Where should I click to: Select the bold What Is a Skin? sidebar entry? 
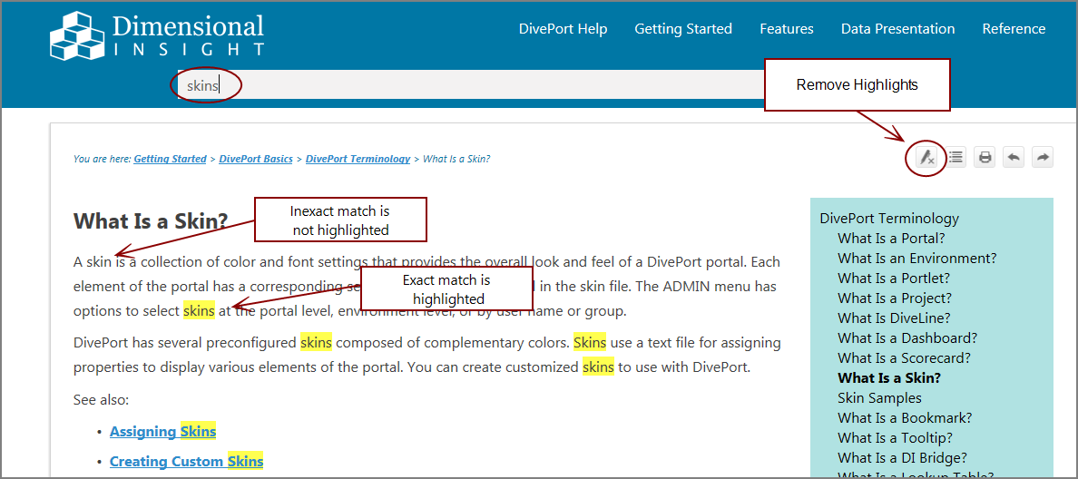point(889,378)
